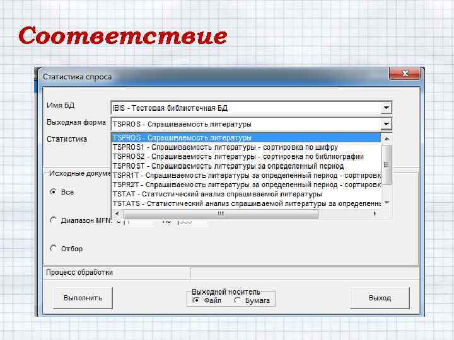Choose TSTAT - Статистический анализ entry
Image resolution: width=454 pixels, height=340 pixels.
coord(246,194)
